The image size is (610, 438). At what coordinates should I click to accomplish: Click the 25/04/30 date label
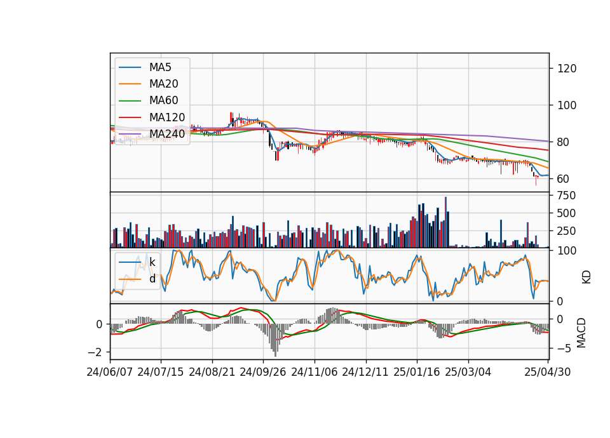548,373
